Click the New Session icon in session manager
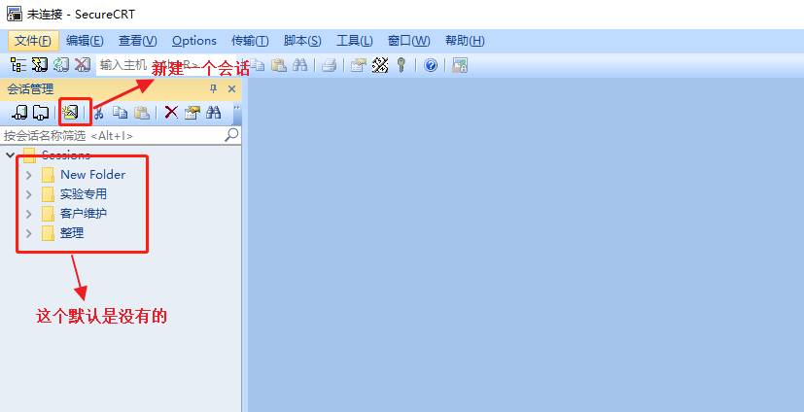The image size is (804, 412). coord(70,112)
